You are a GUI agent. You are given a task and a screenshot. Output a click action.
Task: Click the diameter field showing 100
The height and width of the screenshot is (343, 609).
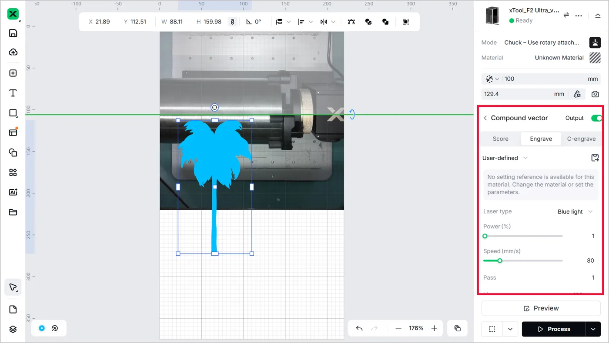552,79
